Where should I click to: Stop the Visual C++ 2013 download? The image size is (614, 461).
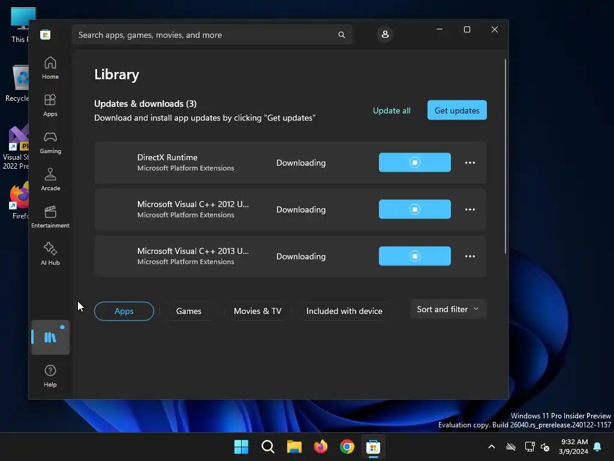tap(415, 256)
